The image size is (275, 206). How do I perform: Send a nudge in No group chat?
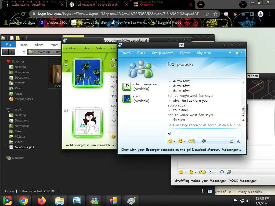click(192, 141)
